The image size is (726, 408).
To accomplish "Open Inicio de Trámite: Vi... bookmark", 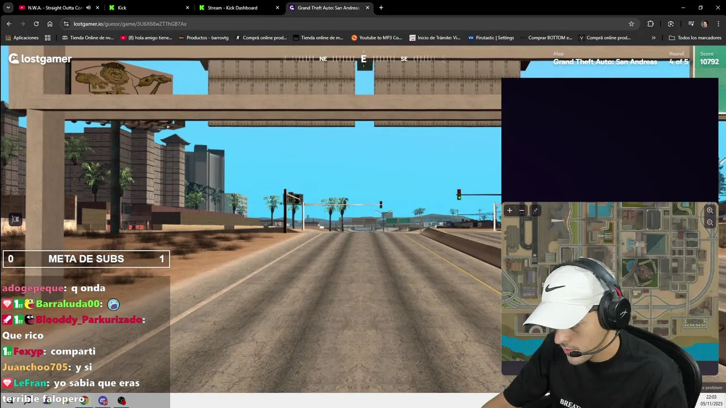I will tap(434, 38).
